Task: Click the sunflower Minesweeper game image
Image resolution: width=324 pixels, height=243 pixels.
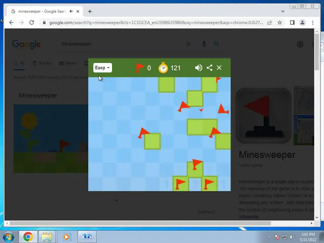Action: pyautogui.click(x=51, y=139)
